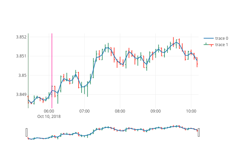Click the 09:00 x-axis tick label

pos(155,111)
